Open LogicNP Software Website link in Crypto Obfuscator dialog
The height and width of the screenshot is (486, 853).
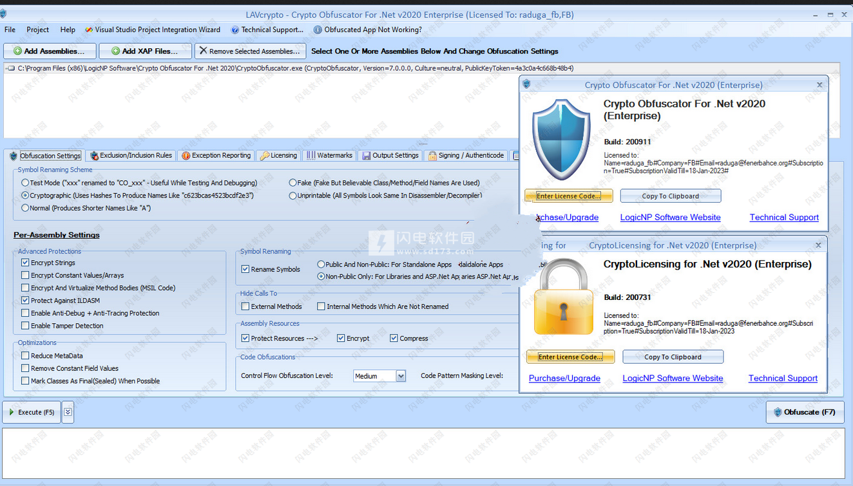pyautogui.click(x=670, y=218)
